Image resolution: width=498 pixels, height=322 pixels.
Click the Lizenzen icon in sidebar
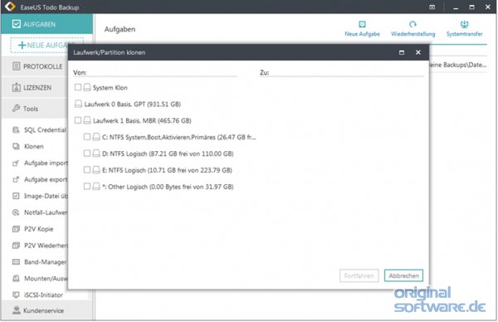(17, 87)
